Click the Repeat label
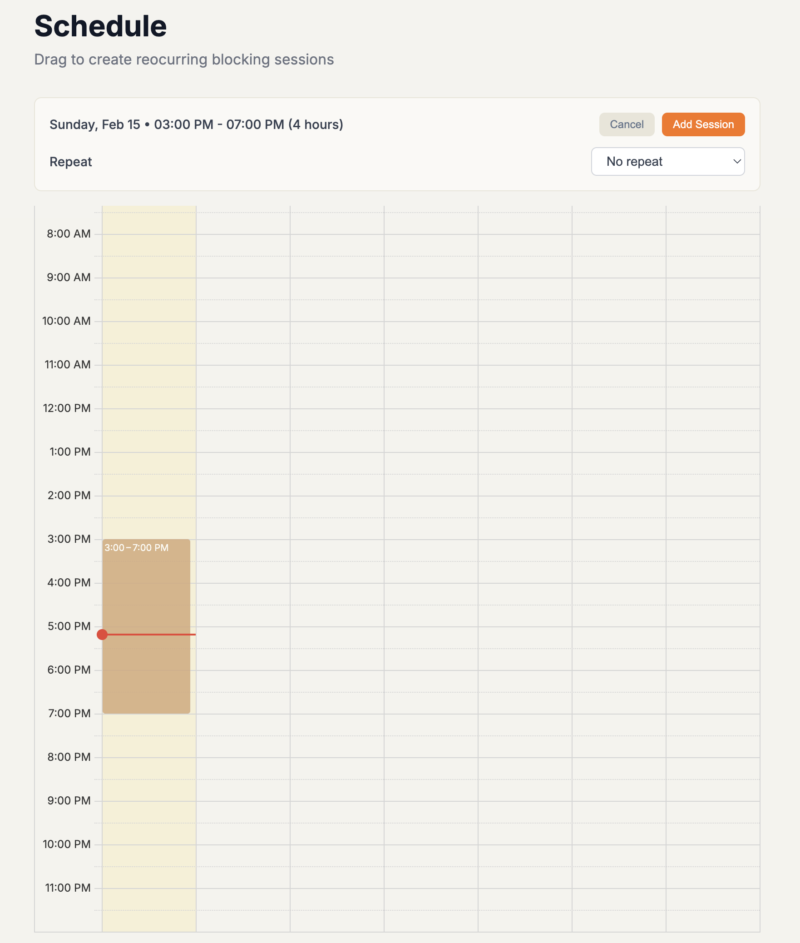The width and height of the screenshot is (800, 943). coord(70,161)
